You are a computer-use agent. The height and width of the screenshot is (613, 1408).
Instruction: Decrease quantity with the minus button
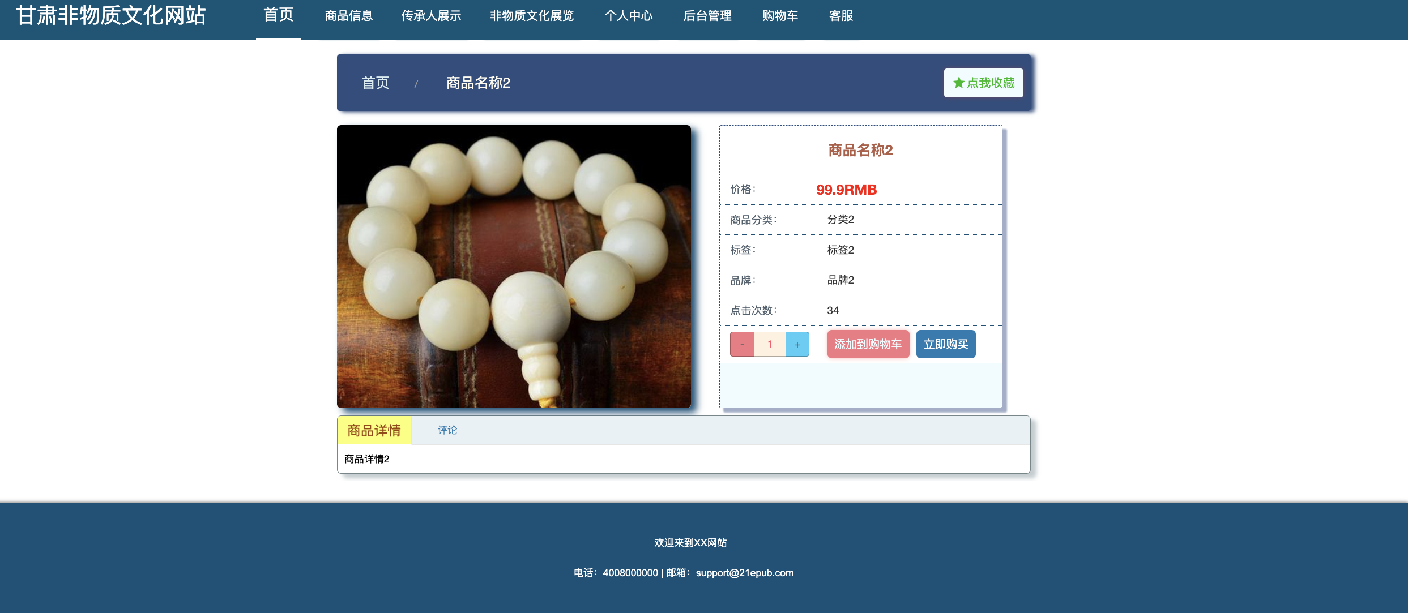coord(742,344)
